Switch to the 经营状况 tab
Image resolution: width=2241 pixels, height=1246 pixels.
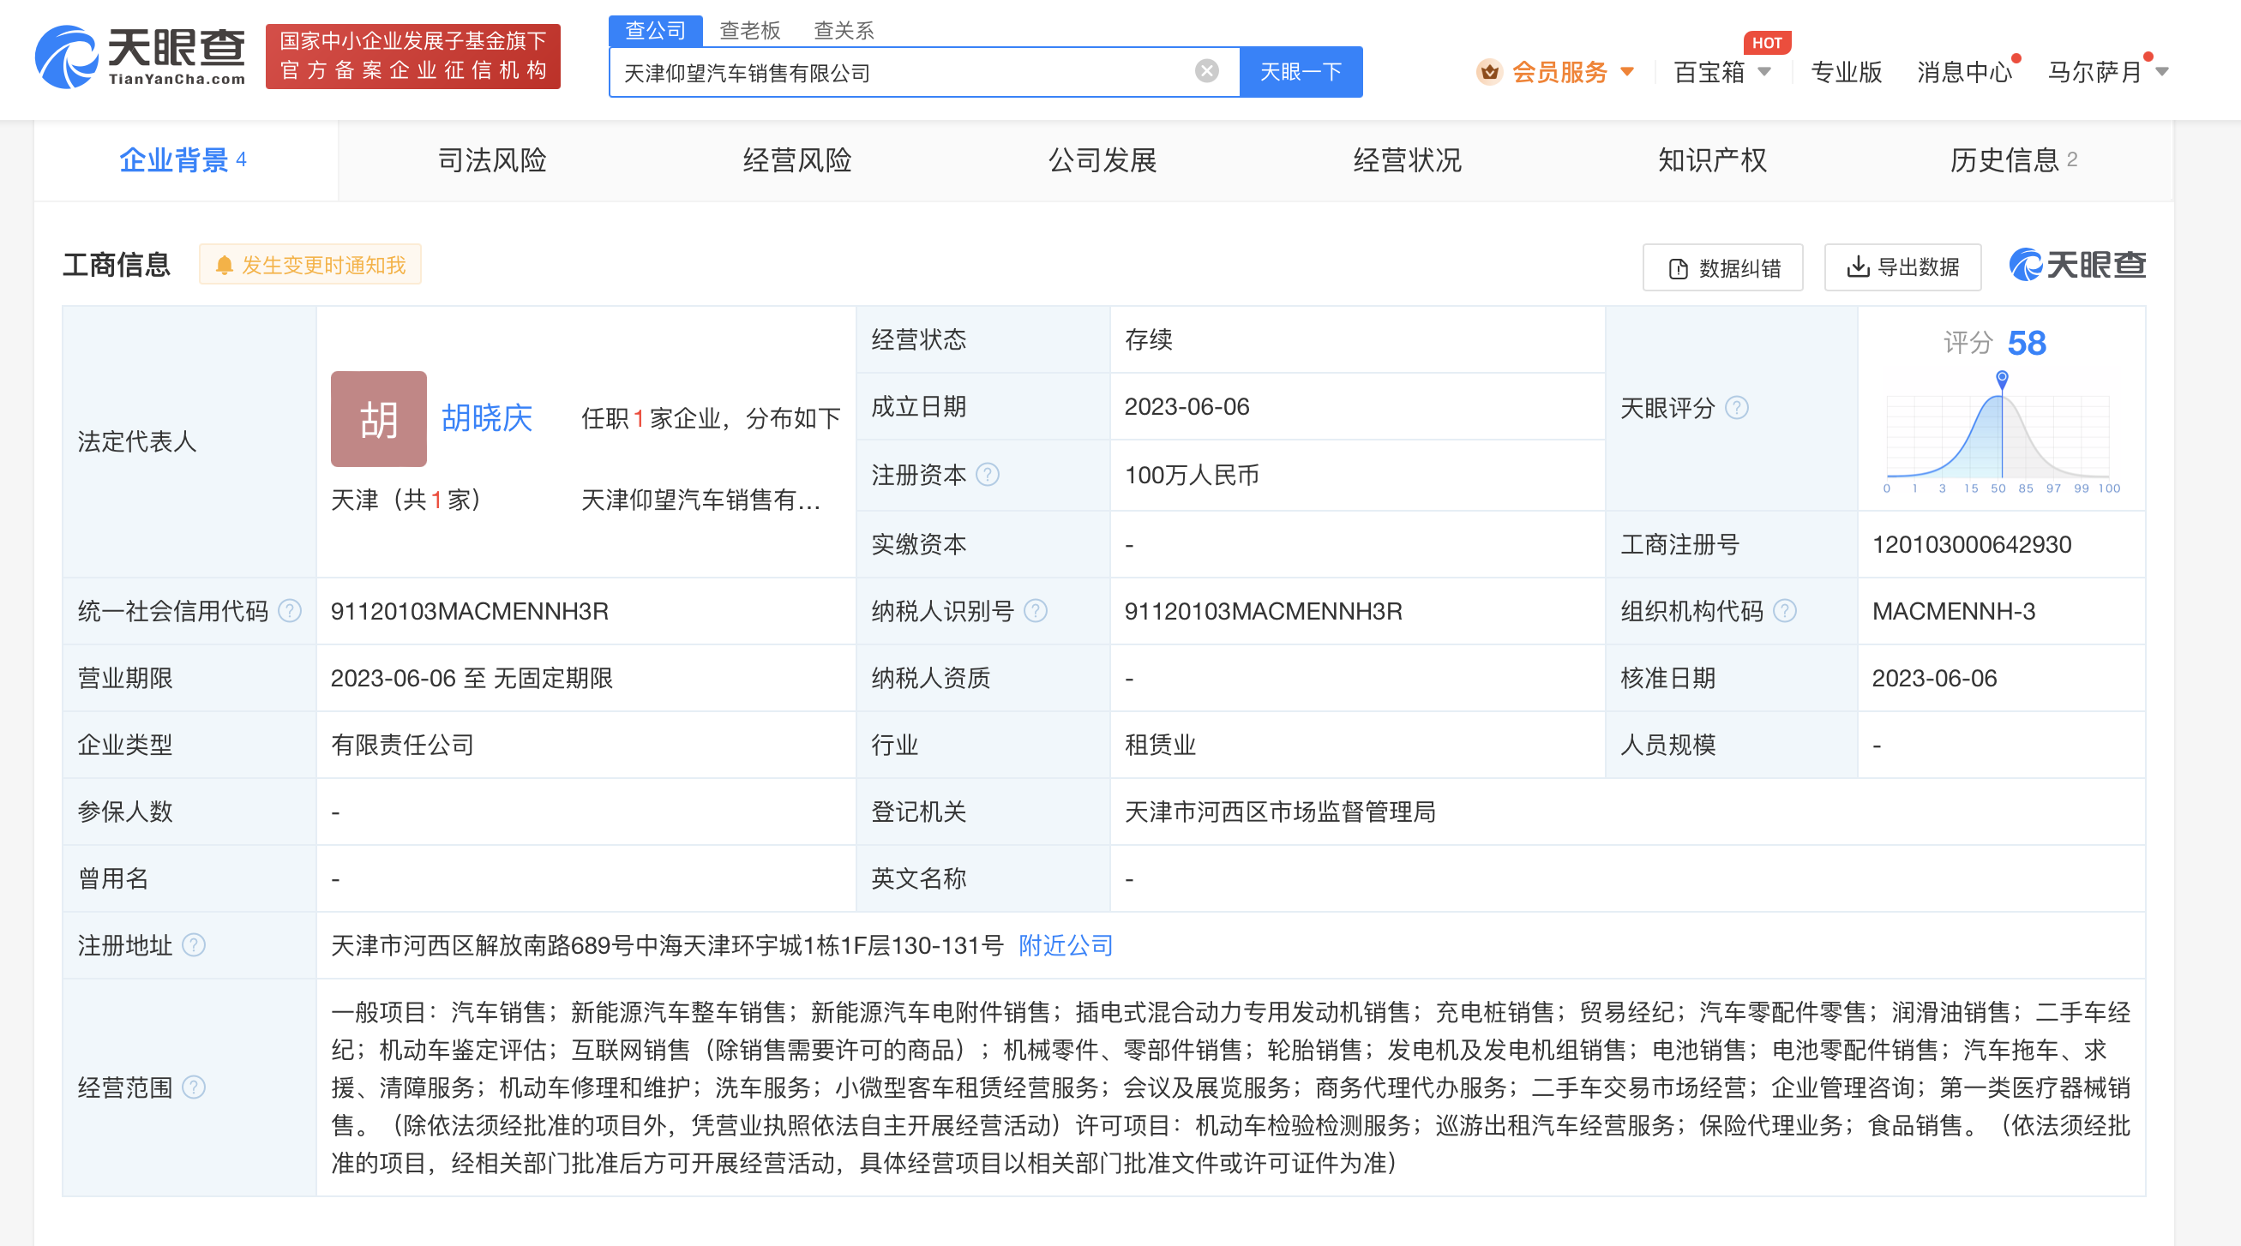coord(1407,160)
